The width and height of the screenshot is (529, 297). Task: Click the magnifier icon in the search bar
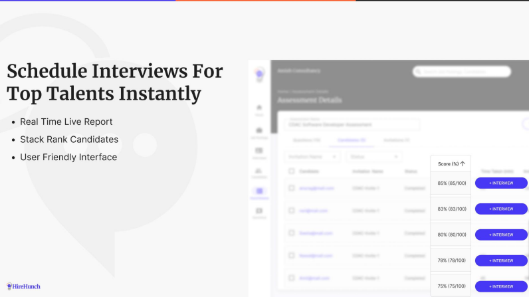point(418,72)
